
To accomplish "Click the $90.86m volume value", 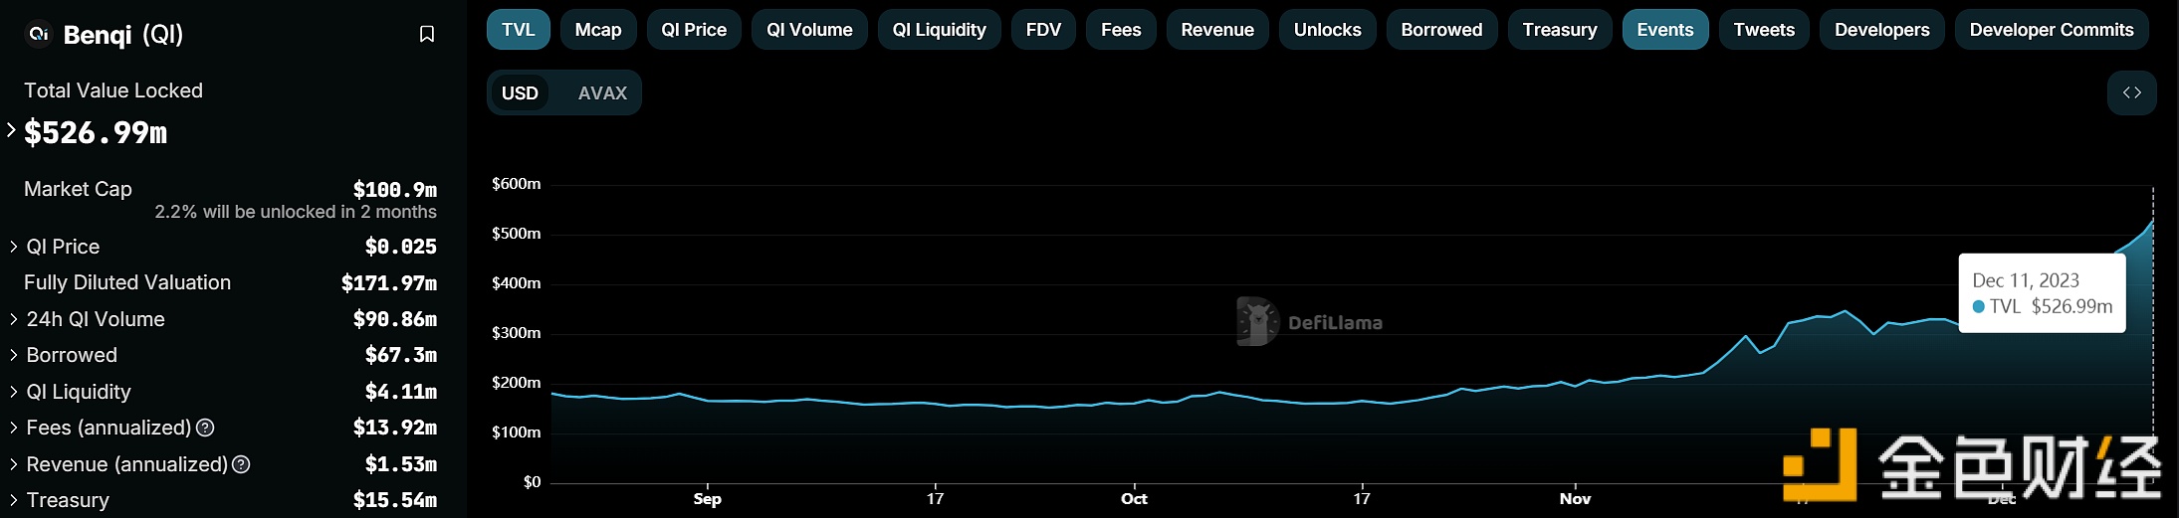I will click(x=395, y=319).
